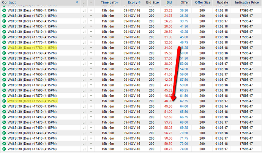Select offer price 68.00 for >17470
Viewport: 262px width, 153px height.
[x=184, y=123]
